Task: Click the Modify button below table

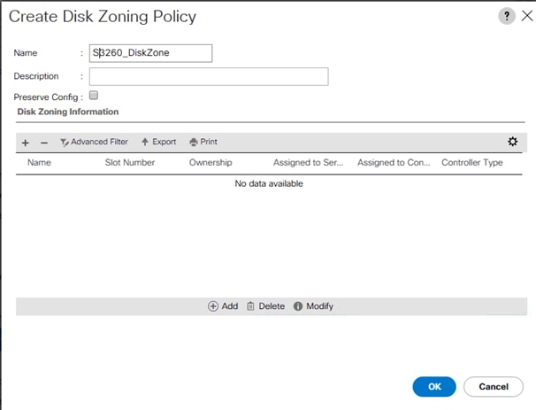Action: point(313,306)
